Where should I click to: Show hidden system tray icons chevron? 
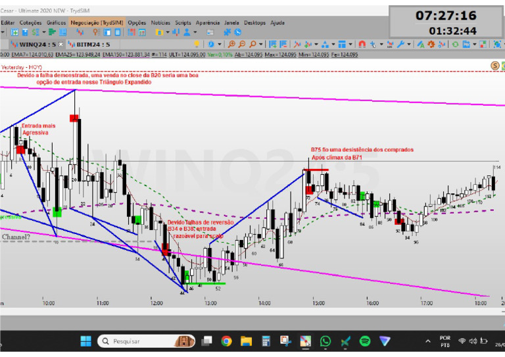427,341
